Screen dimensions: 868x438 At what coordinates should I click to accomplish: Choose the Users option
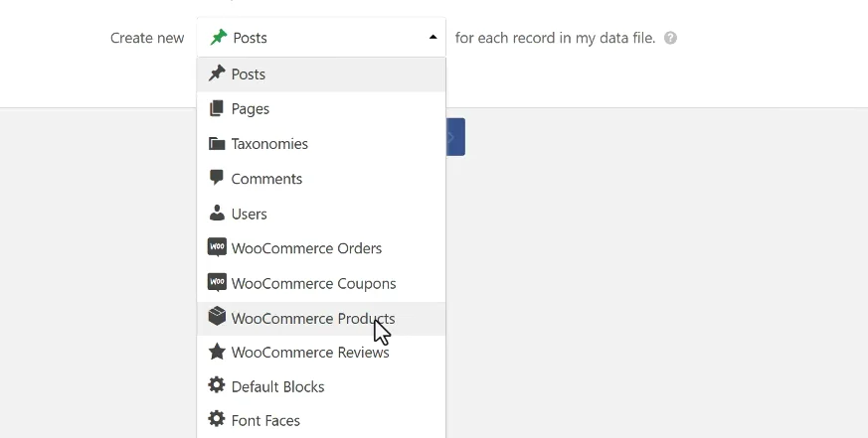click(321, 214)
